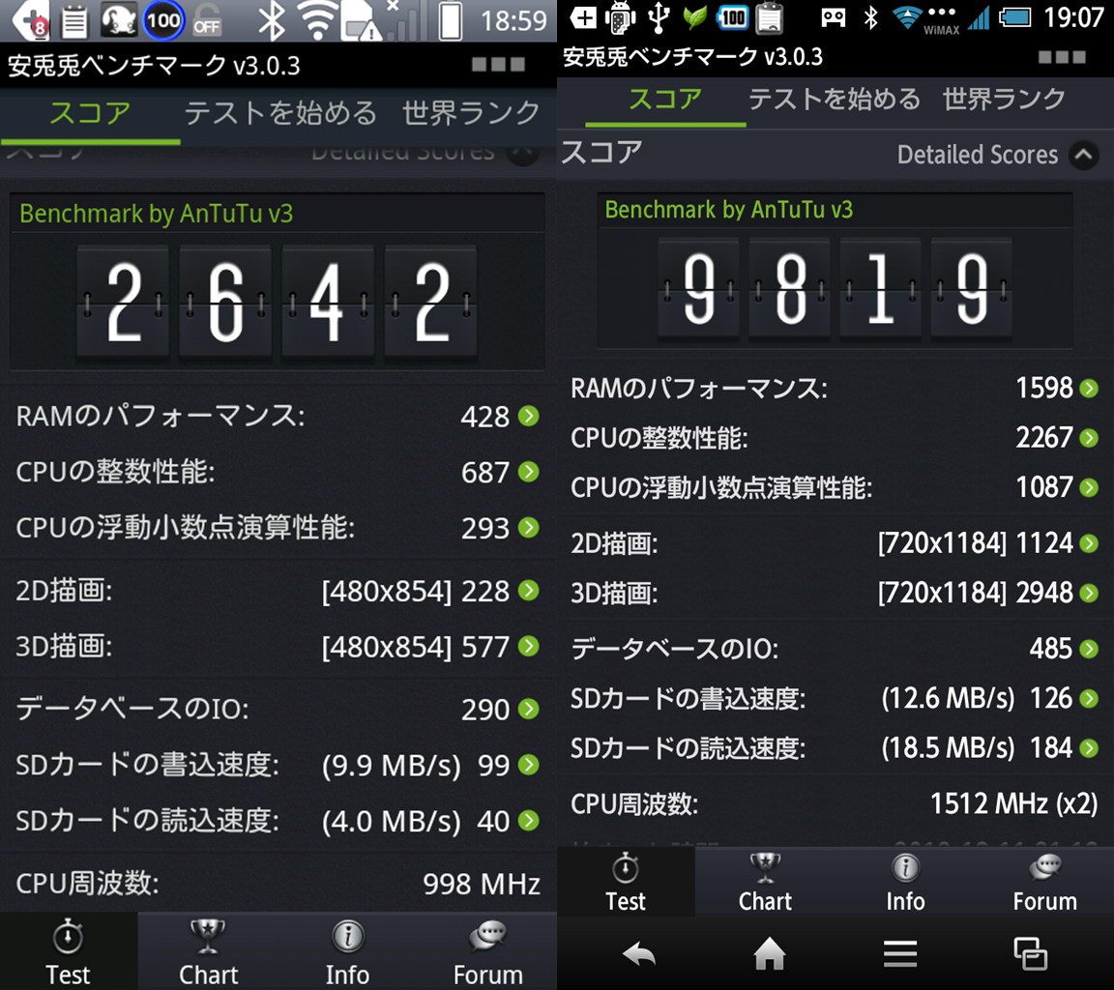Tap green arrow beside CPU integer score 687
The image size is (1114, 990).
[x=529, y=471]
